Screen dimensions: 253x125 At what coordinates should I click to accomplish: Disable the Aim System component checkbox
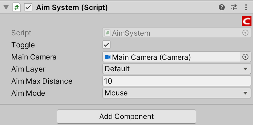click(x=28, y=8)
